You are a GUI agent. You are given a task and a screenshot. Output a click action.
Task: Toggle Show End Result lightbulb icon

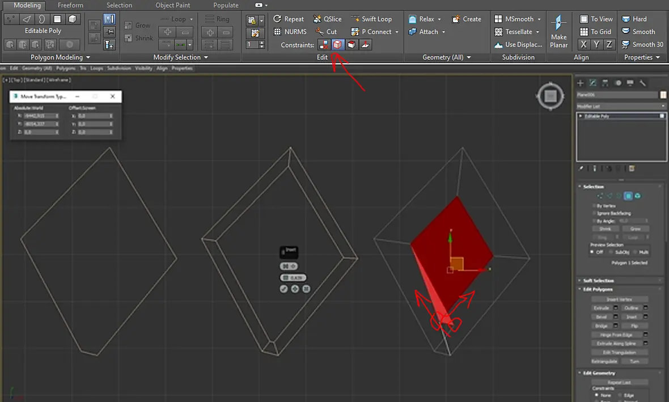[x=109, y=19]
